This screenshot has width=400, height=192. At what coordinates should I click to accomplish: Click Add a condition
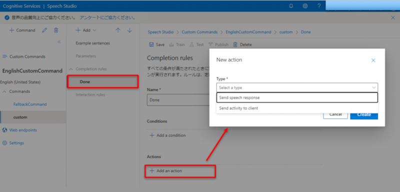(167, 135)
